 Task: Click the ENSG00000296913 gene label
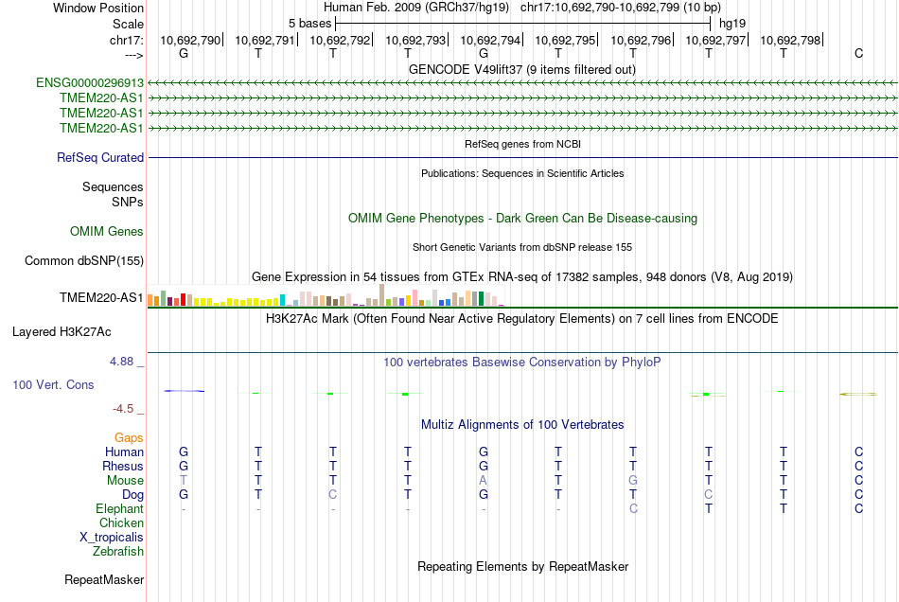click(x=90, y=83)
